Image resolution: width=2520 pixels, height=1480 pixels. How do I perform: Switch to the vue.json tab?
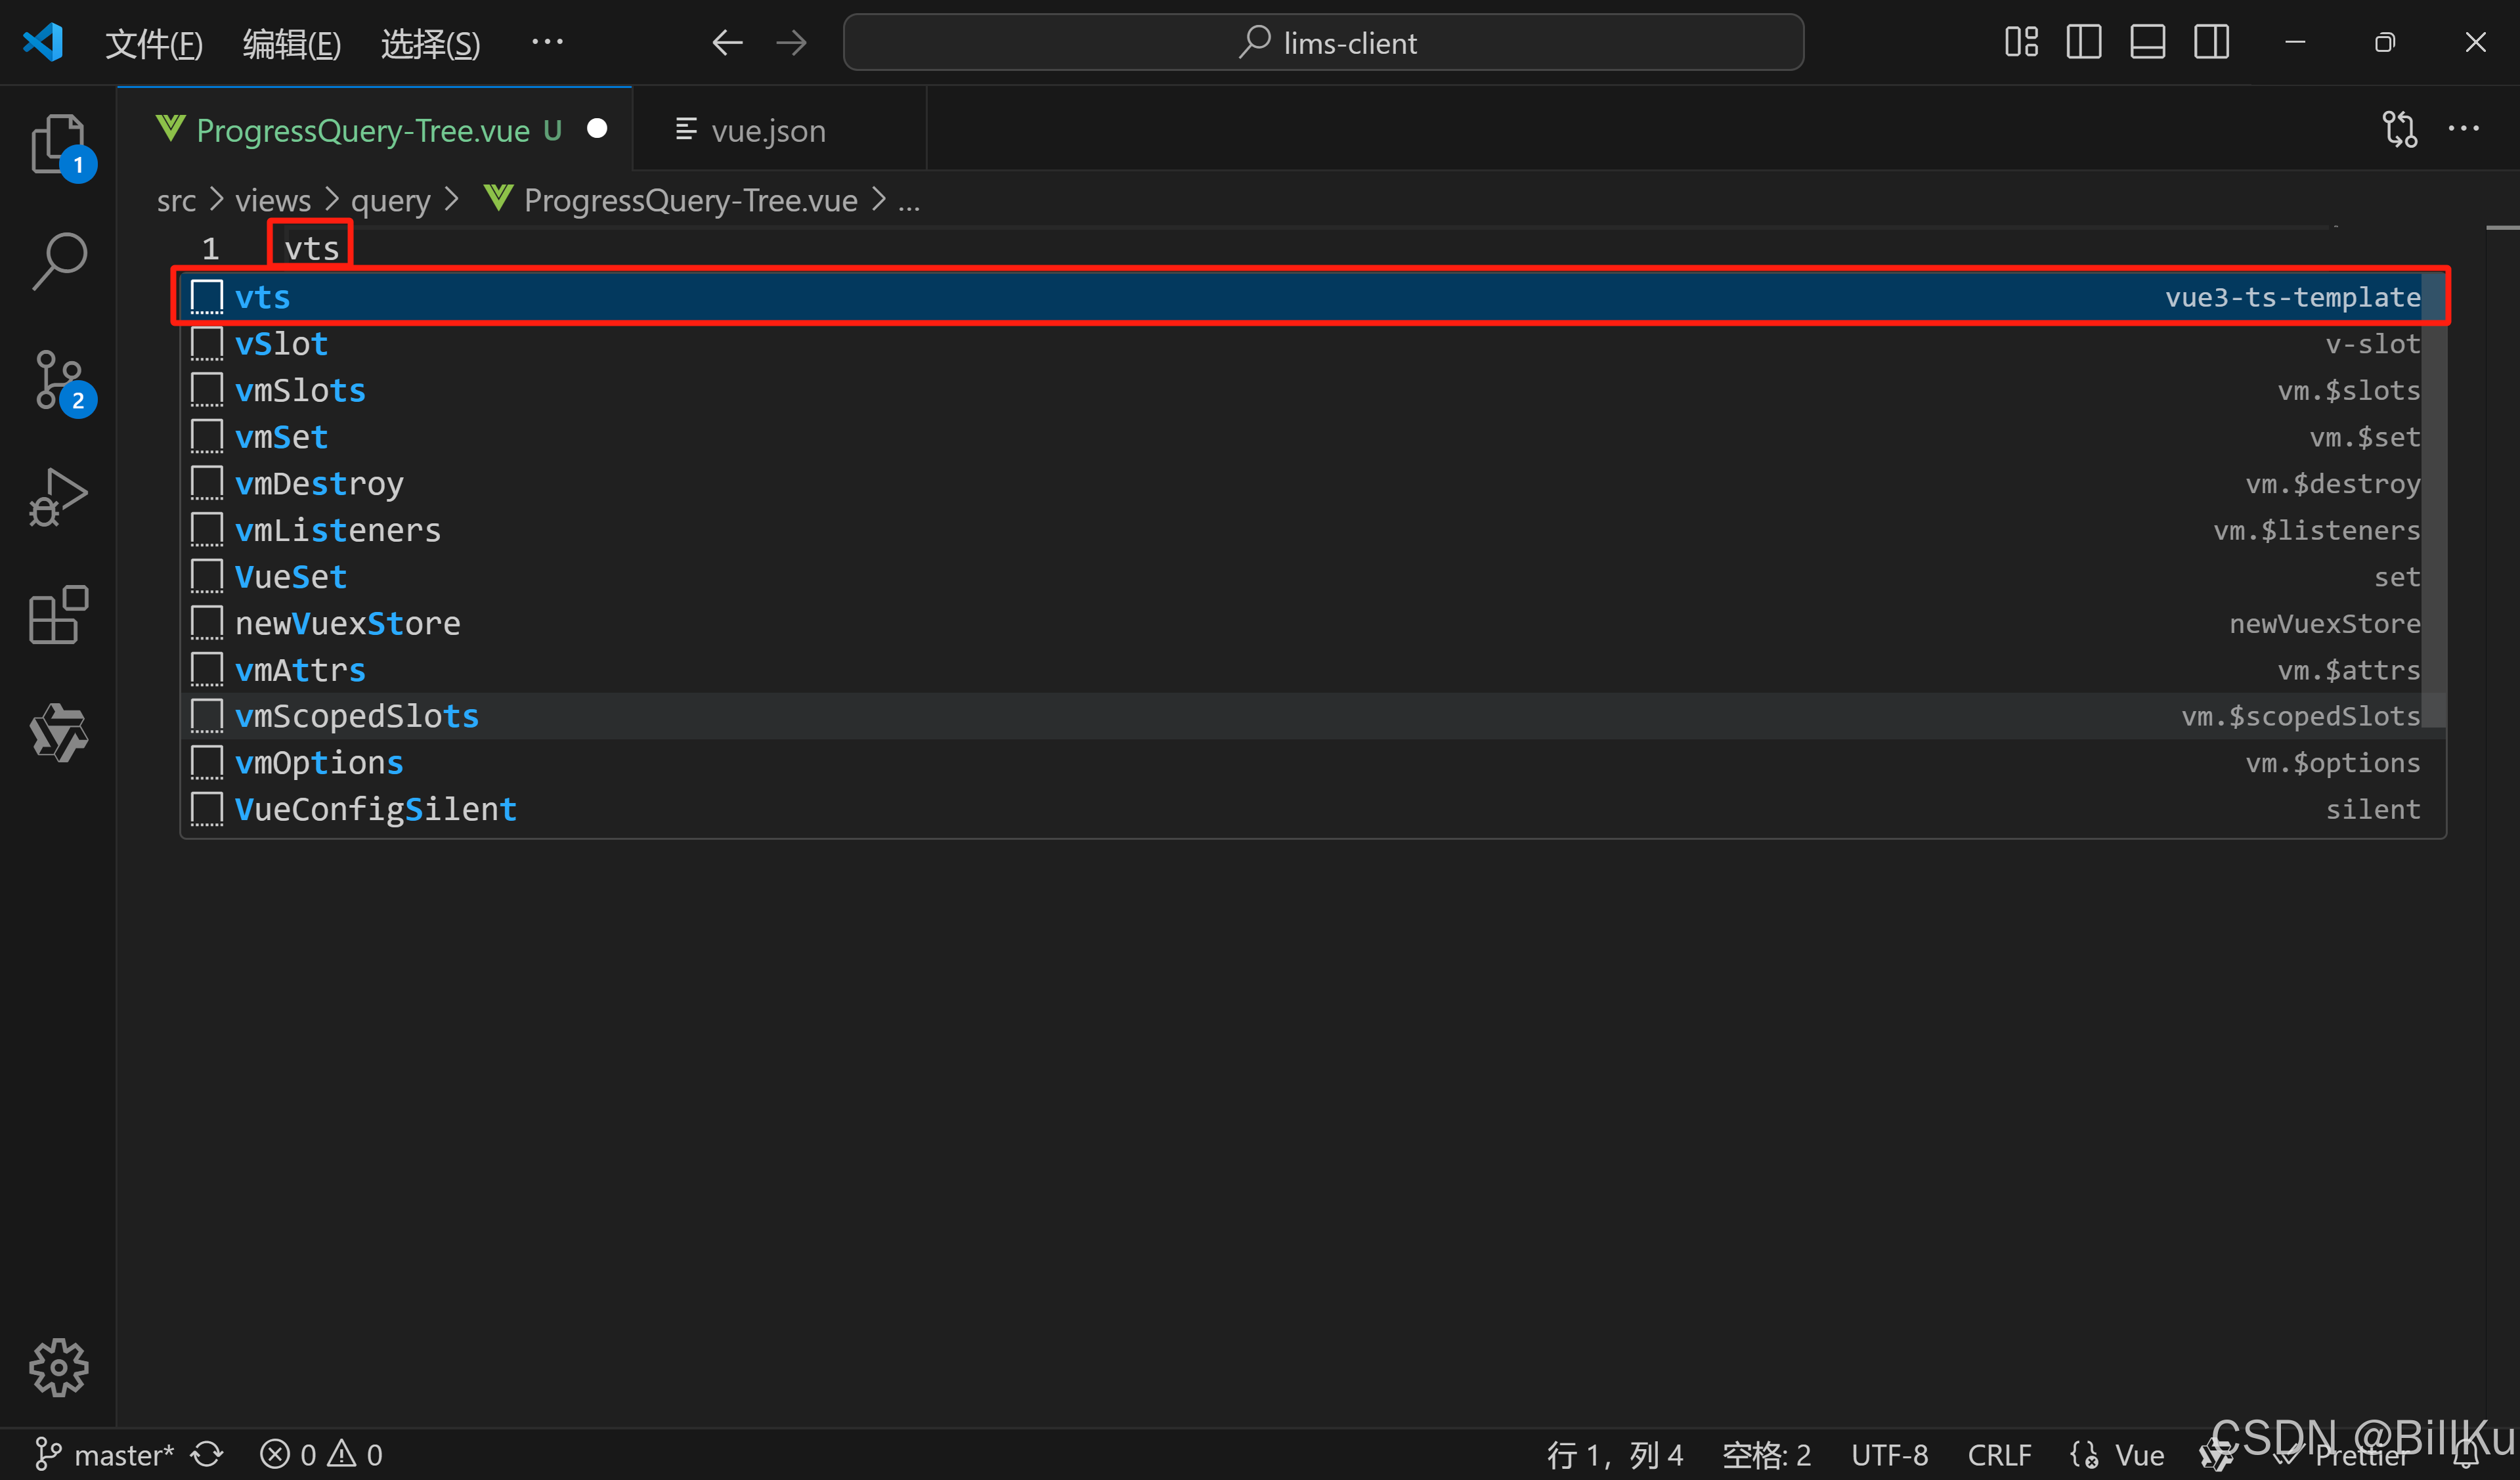767,131
